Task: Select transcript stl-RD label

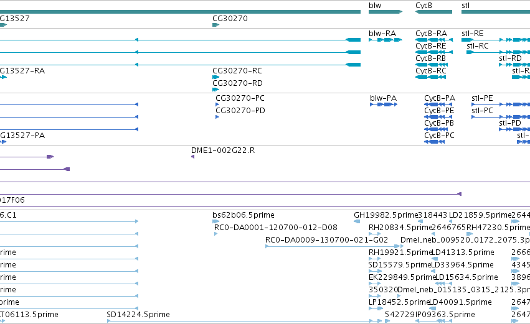Action: [510, 58]
